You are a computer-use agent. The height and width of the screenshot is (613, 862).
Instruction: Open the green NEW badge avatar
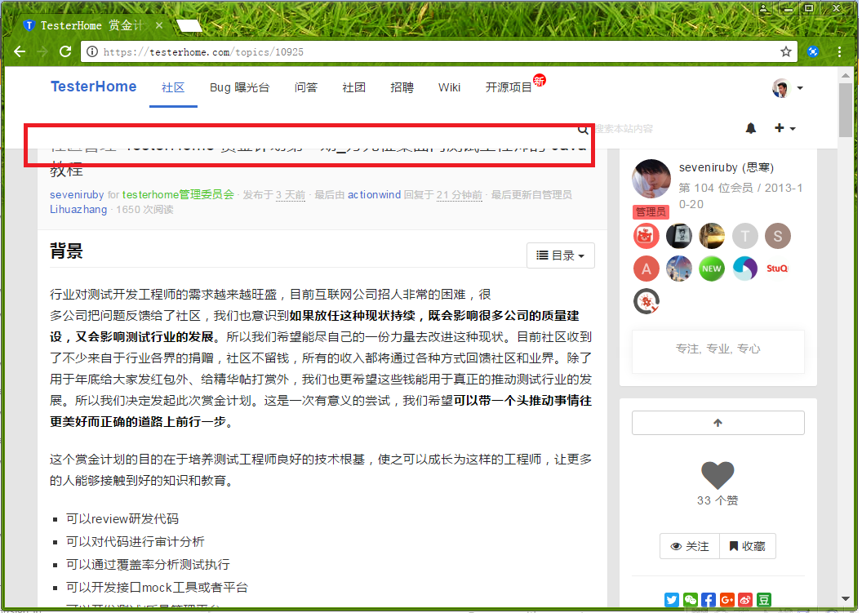[712, 269]
